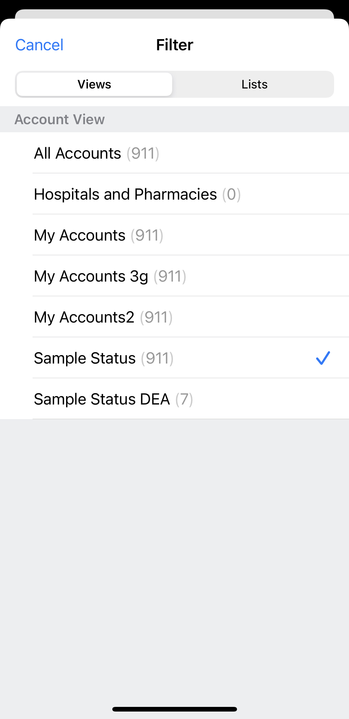Choose the My Accounts2 view
Image resolution: width=349 pixels, height=719 pixels.
click(84, 317)
